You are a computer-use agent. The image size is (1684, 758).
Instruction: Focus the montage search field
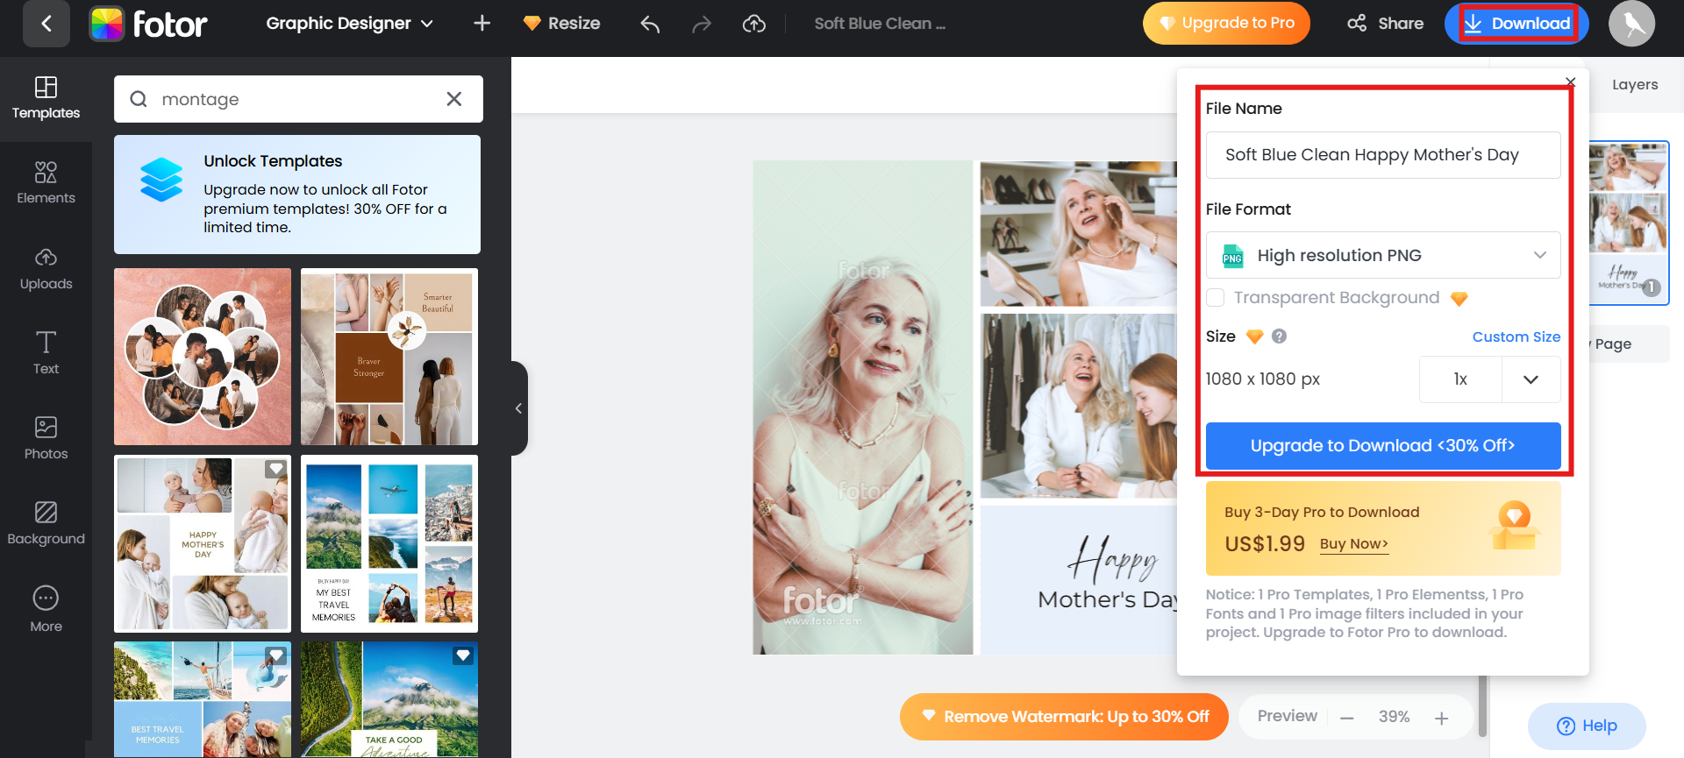pos(298,99)
